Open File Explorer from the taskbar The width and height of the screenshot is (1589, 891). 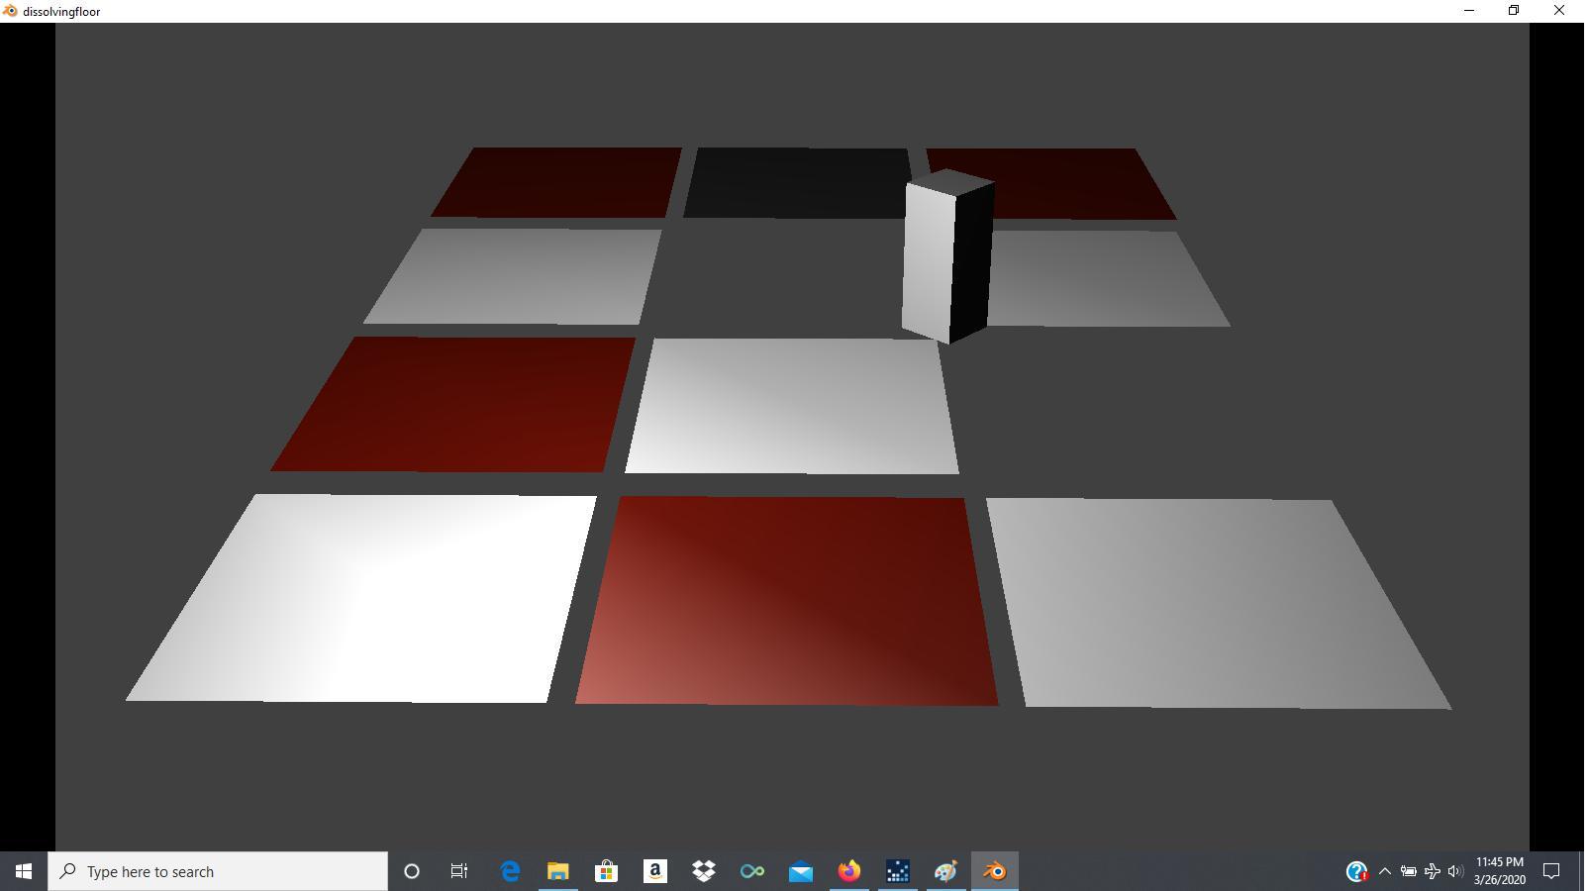click(558, 871)
